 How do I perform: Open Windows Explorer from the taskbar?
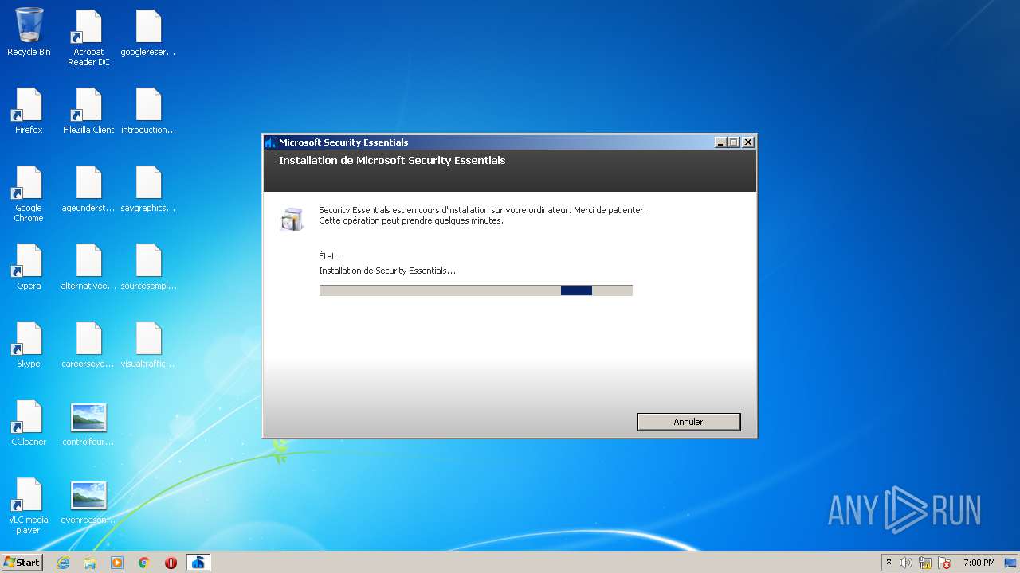pos(90,563)
